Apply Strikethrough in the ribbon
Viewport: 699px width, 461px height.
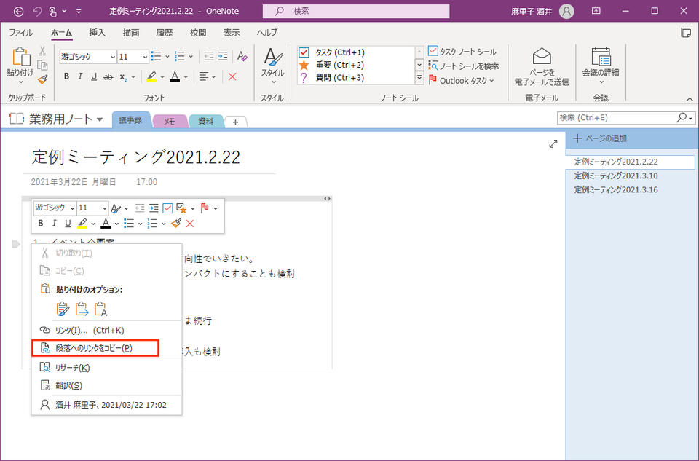click(108, 77)
